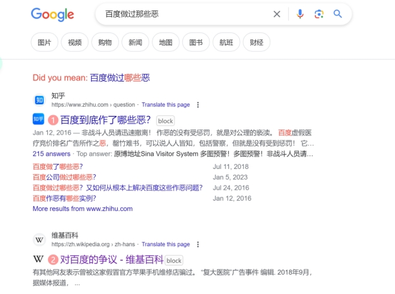Switch to 新闻 filter
Image resolution: width=395 pixels, height=294 pixels.
click(135, 42)
